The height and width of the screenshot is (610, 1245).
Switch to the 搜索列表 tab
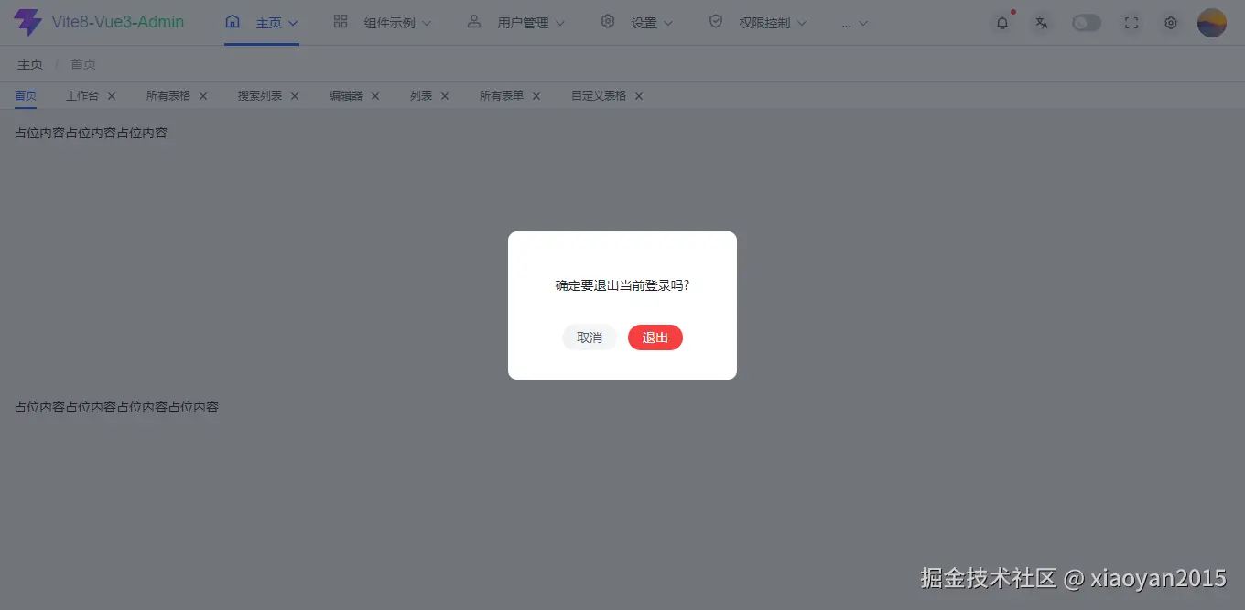(260, 95)
